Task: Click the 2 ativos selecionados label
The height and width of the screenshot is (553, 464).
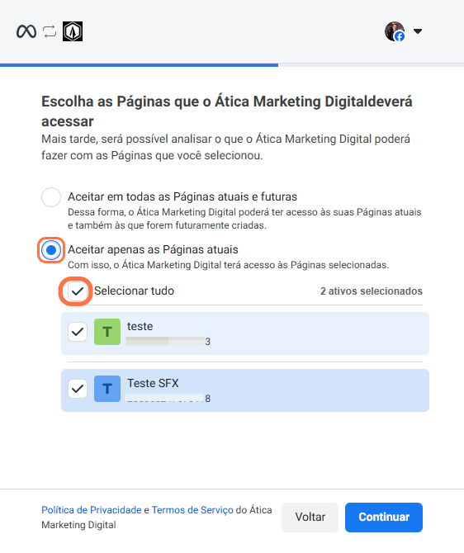Action: (372, 291)
